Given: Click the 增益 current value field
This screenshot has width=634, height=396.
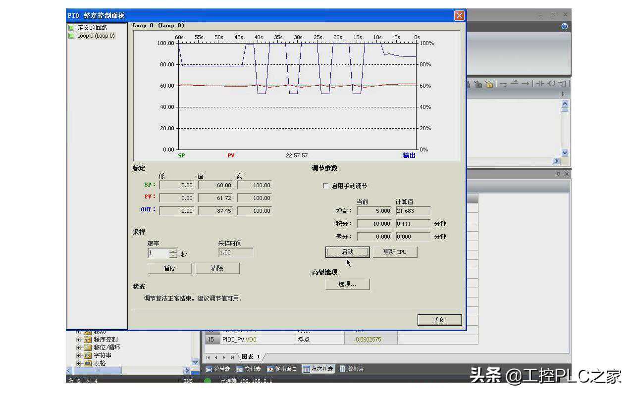Looking at the screenshot, I should pyautogui.click(x=374, y=211).
